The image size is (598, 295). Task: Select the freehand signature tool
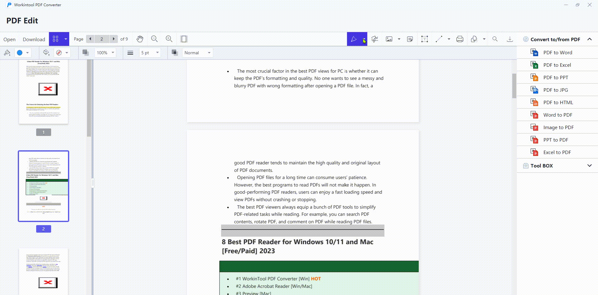click(374, 39)
